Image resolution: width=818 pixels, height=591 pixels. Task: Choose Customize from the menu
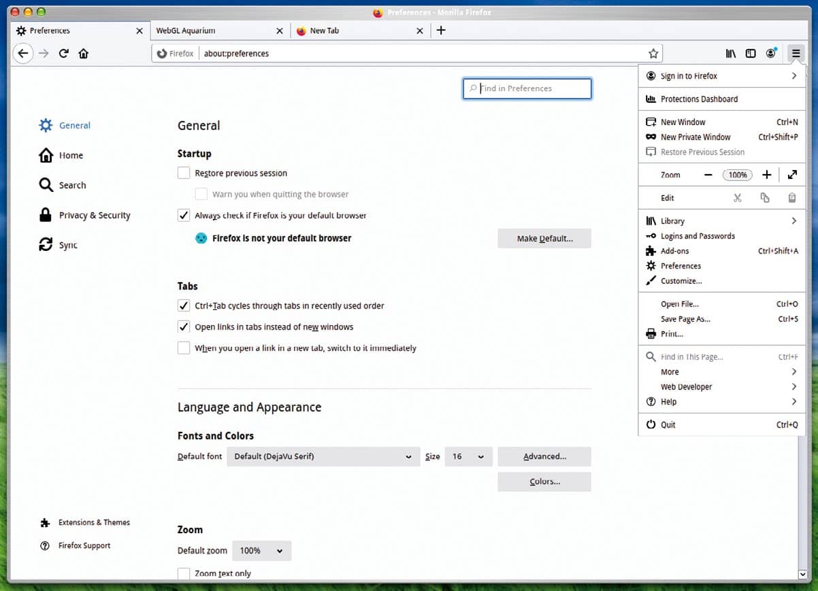coord(721,281)
